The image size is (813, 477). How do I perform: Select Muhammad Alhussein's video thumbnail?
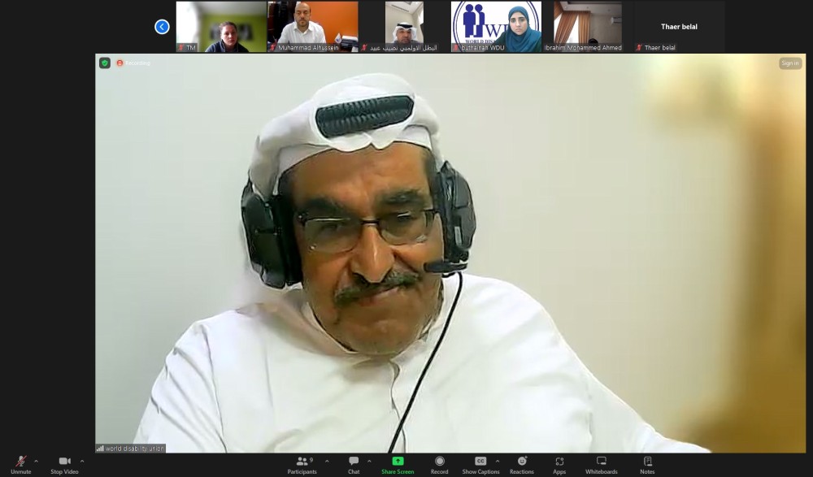click(x=313, y=27)
